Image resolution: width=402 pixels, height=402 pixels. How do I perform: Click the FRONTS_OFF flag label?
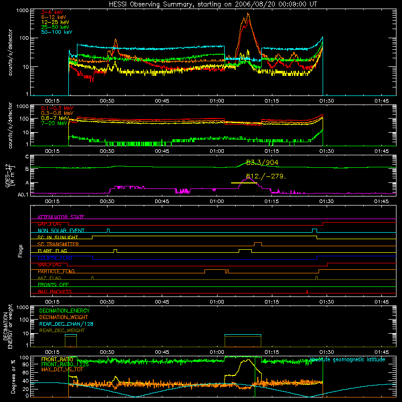click(x=53, y=285)
